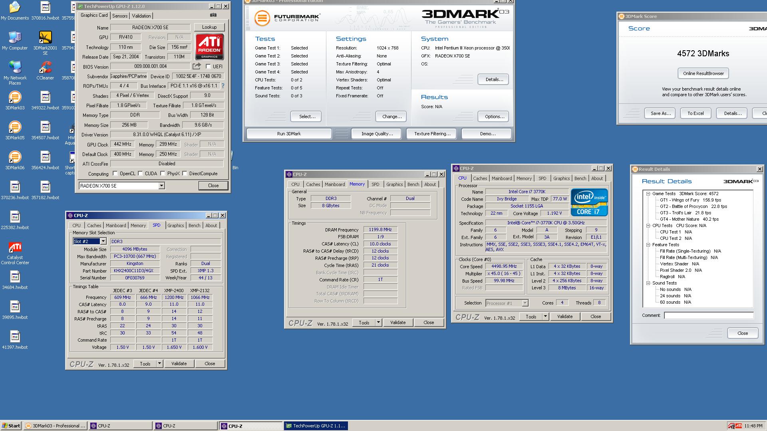This screenshot has height=431, width=767.
Task: Open My Network Places desktop icon
Action: [15, 73]
